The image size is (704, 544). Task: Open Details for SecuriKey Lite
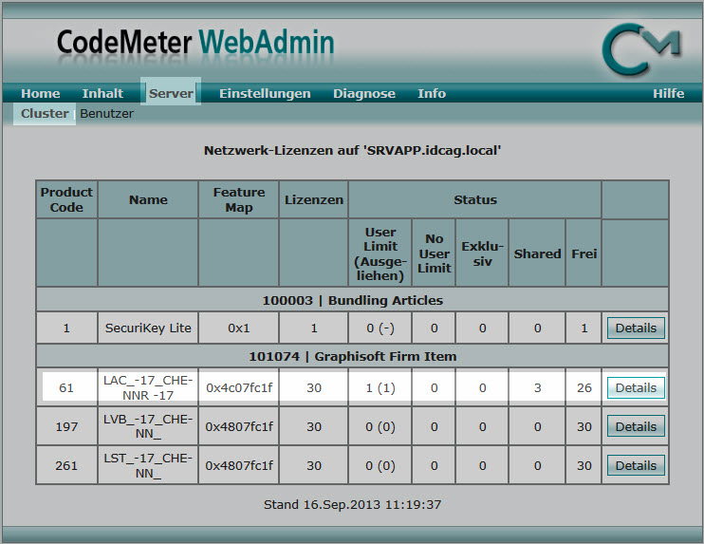click(636, 328)
